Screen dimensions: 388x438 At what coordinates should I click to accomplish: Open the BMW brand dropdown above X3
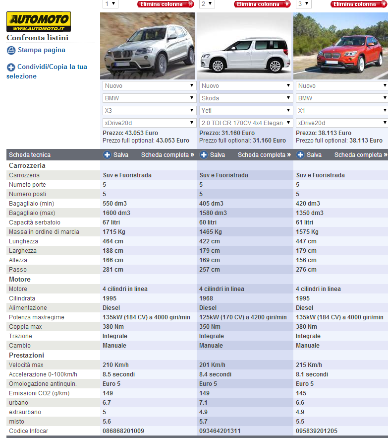(150, 98)
